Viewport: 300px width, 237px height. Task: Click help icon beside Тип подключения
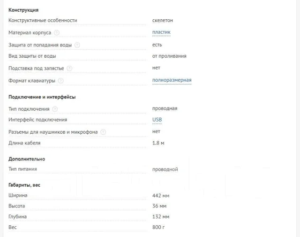55,109
